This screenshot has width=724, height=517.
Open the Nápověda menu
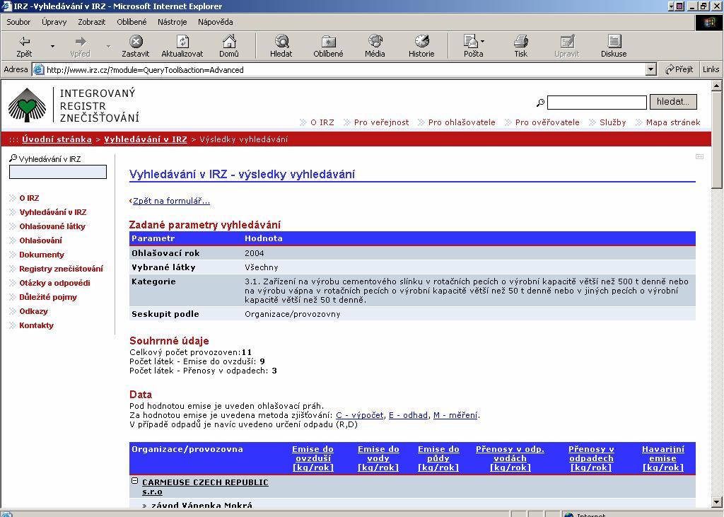pyautogui.click(x=215, y=22)
